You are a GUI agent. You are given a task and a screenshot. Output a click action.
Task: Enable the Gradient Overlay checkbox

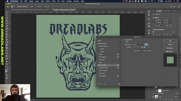click(98, 68)
